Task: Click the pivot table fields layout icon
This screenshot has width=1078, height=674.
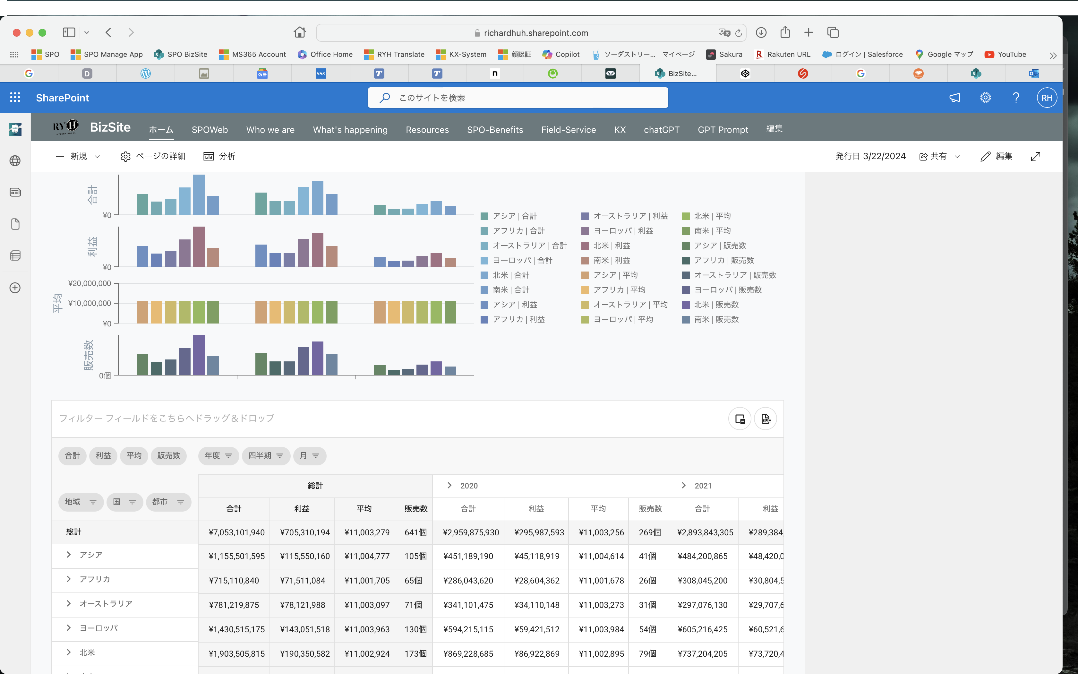Action: (x=740, y=419)
